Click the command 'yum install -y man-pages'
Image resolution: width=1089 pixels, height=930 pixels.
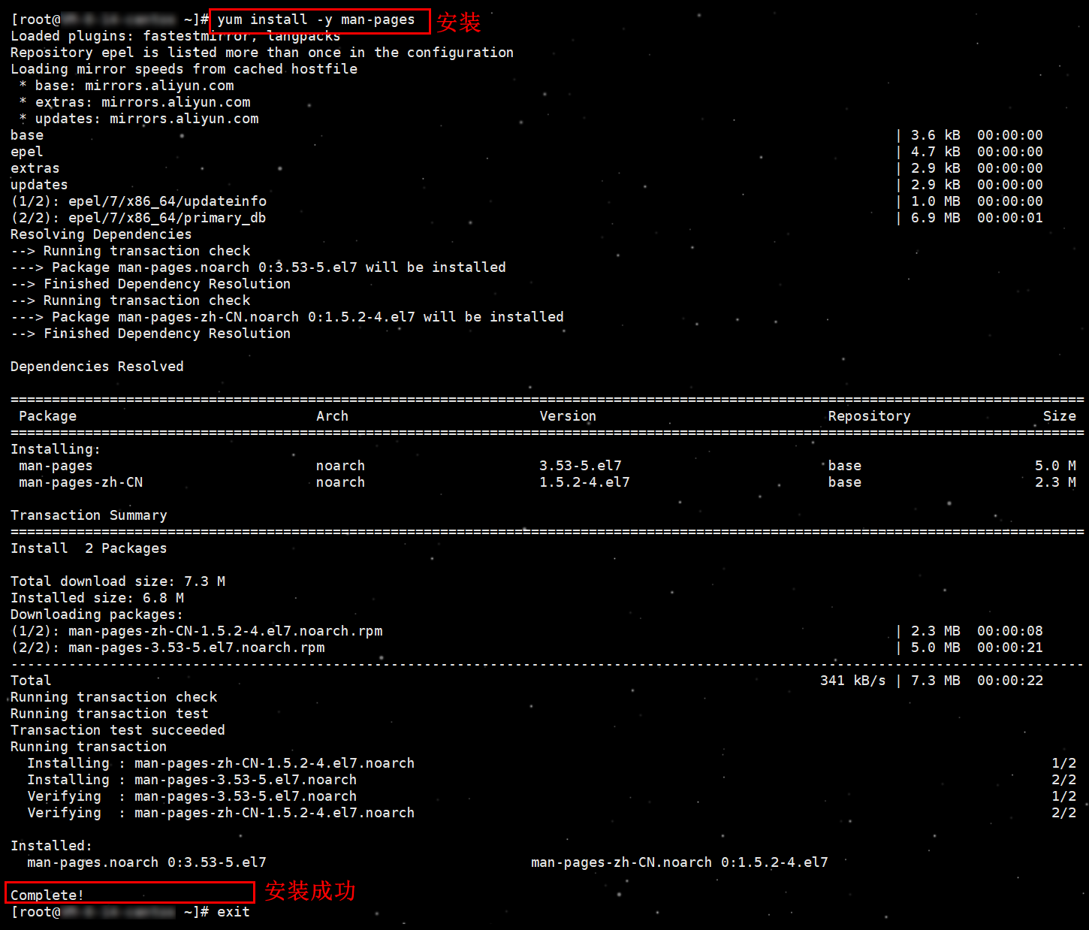coord(316,20)
